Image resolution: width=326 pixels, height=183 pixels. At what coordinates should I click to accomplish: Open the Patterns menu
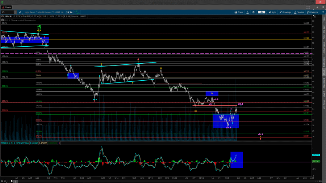tap(313, 12)
